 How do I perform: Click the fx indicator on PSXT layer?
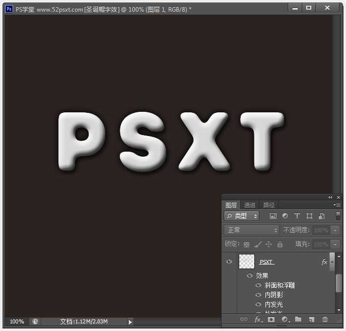coord(324,262)
